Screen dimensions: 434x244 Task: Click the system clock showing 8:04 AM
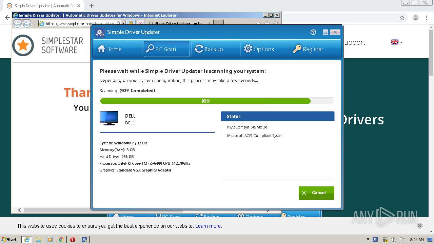[417, 240]
